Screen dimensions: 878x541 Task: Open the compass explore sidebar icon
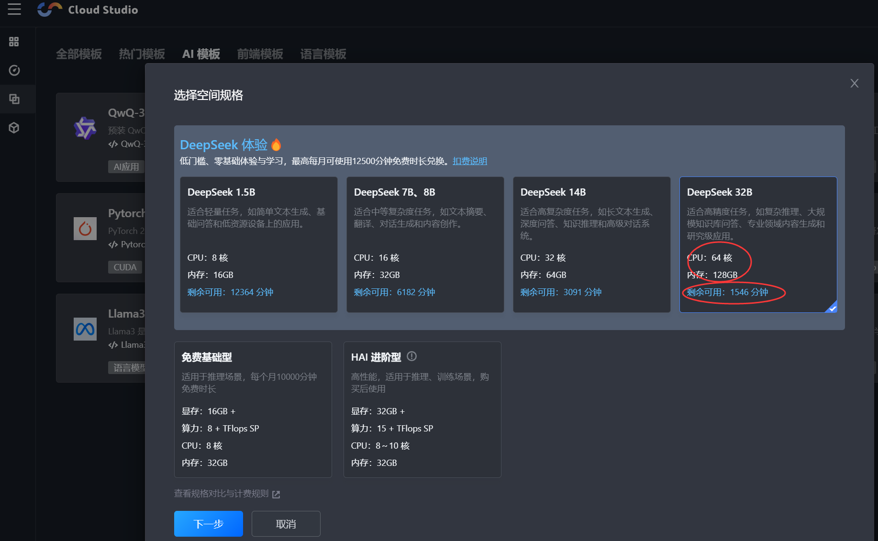[14, 70]
